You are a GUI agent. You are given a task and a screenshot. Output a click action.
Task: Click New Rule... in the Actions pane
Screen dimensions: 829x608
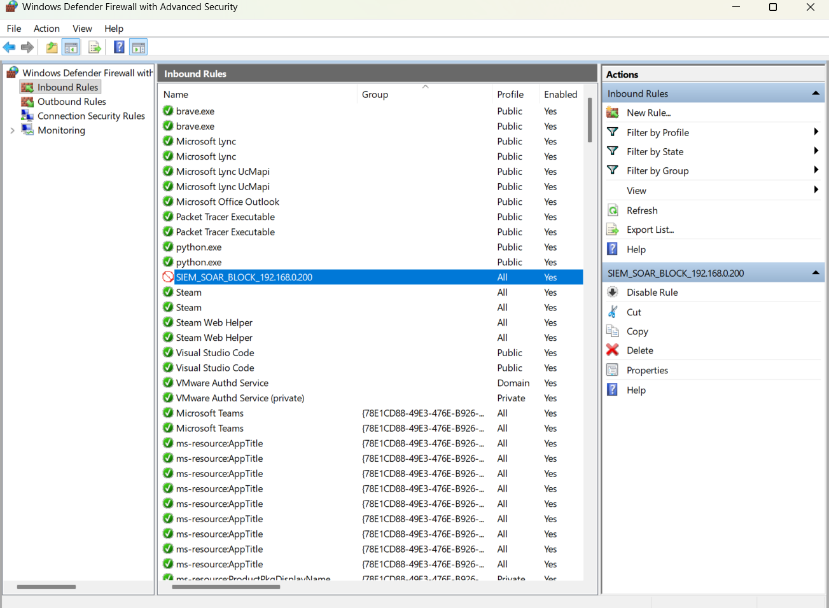click(649, 113)
